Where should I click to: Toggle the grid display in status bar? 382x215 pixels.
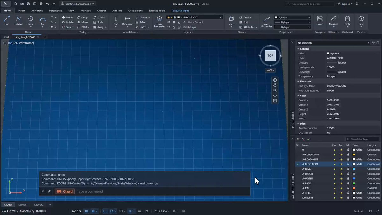coord(86,211)
